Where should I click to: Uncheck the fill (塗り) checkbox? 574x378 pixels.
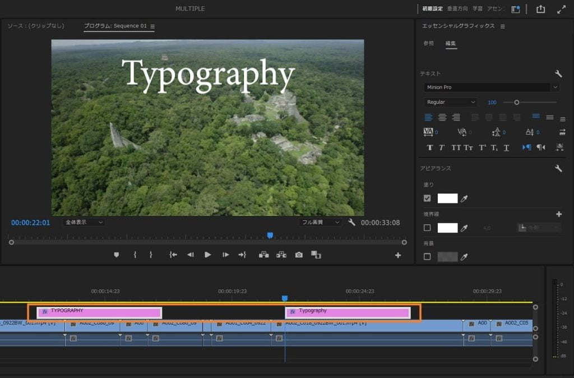(427, 198)
